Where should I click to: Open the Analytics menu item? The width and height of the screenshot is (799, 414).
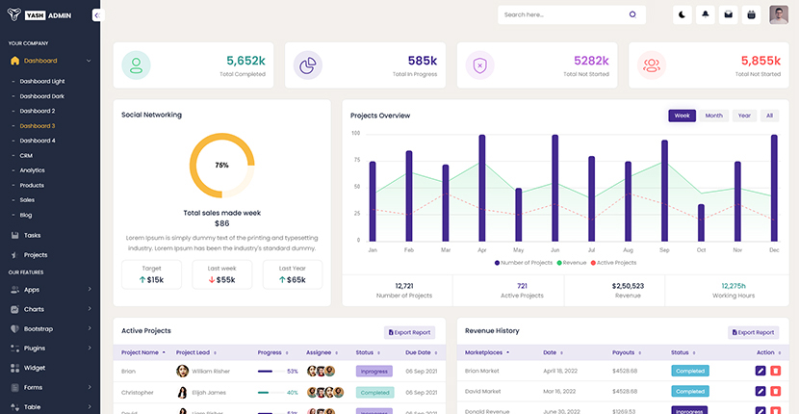coord(32,170)
